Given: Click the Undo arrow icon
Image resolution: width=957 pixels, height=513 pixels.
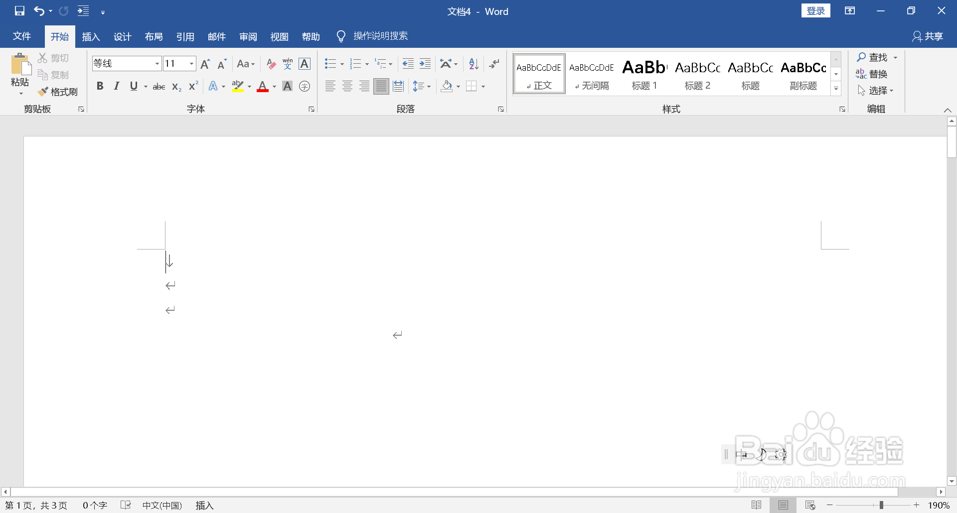Looking at the screenshot, I should coord(39,11).
